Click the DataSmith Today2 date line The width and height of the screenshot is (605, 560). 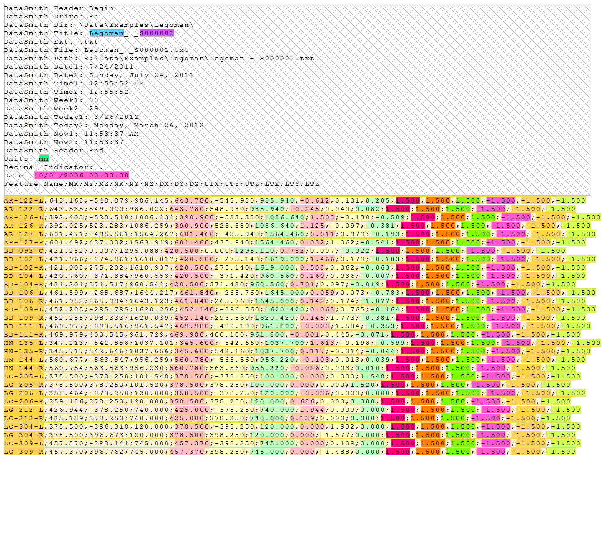pos(104,125)
